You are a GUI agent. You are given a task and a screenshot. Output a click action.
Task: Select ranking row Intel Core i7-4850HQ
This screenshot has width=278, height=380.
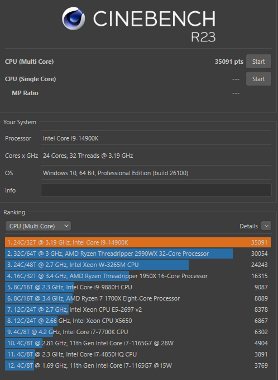click(138, 354)
